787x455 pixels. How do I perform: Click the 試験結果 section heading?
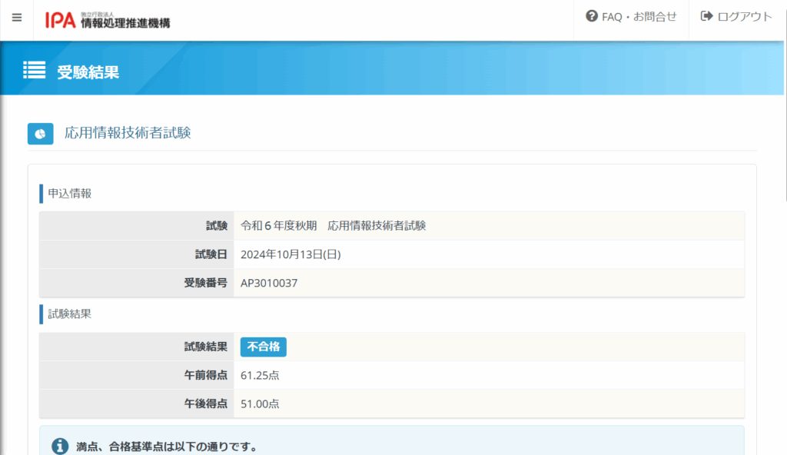click(70, 314)
